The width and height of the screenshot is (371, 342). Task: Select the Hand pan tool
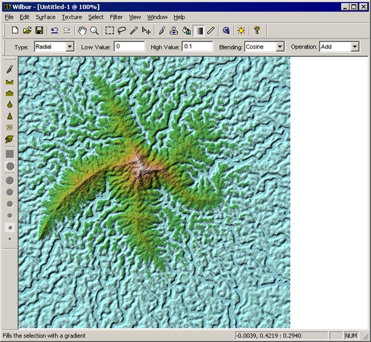coord(82,31)
